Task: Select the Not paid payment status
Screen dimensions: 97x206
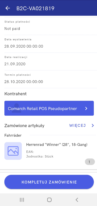Action: 12,28
